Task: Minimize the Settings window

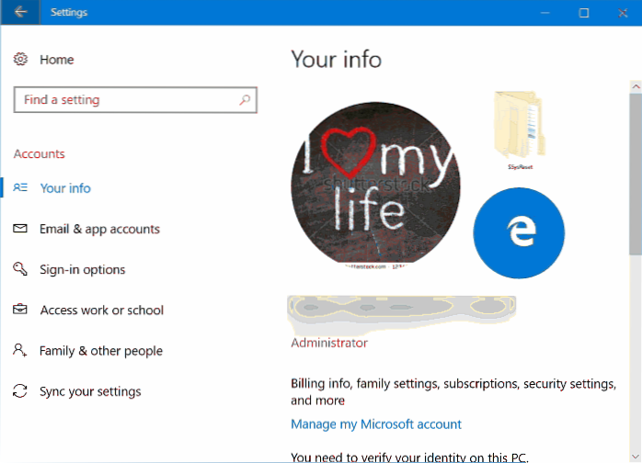Action: (x=544, y=13)
